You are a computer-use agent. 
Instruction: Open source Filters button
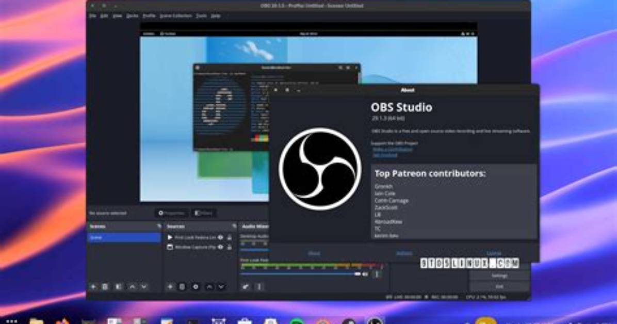click(x=204, y=213)
